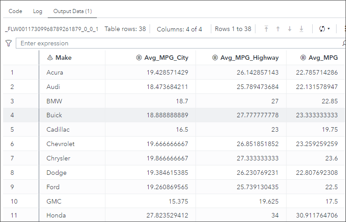Click value 26.230769231 in Dodge row
Viewport: 346px width, 222px height.
pos(258,173)
